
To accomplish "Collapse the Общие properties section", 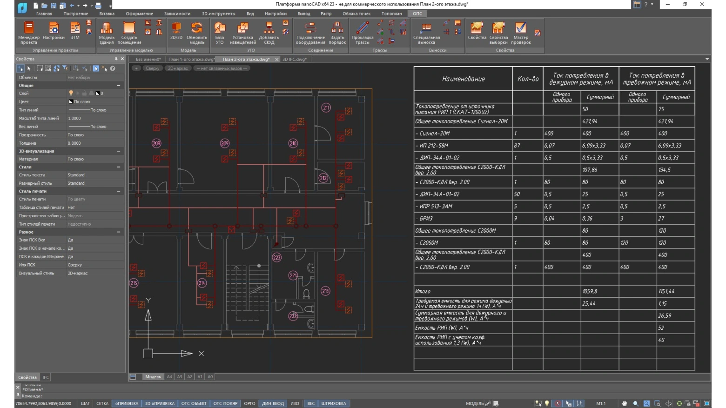I will pyautogui.click(x=119, y=86).
